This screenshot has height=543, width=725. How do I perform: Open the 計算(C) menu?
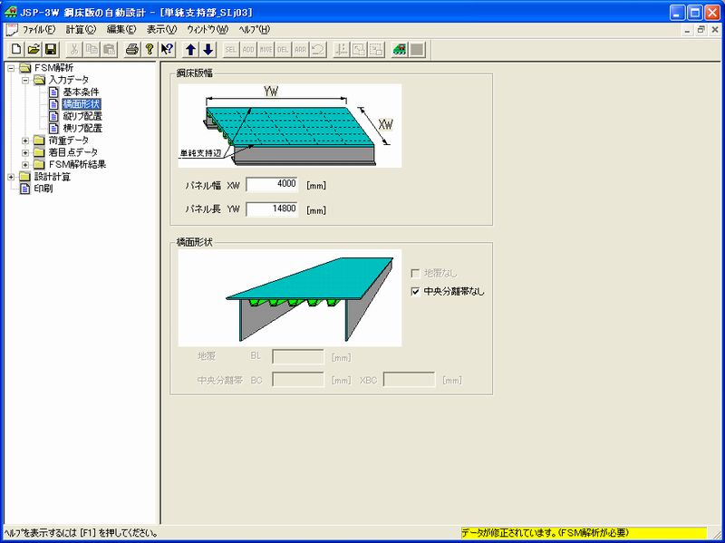81,29
